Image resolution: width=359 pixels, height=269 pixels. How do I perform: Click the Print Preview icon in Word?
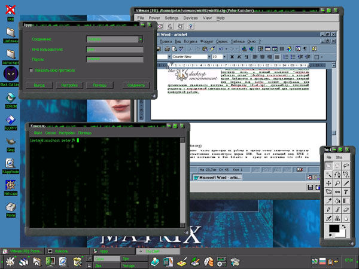pyautogui.click(x=174, y=49)
